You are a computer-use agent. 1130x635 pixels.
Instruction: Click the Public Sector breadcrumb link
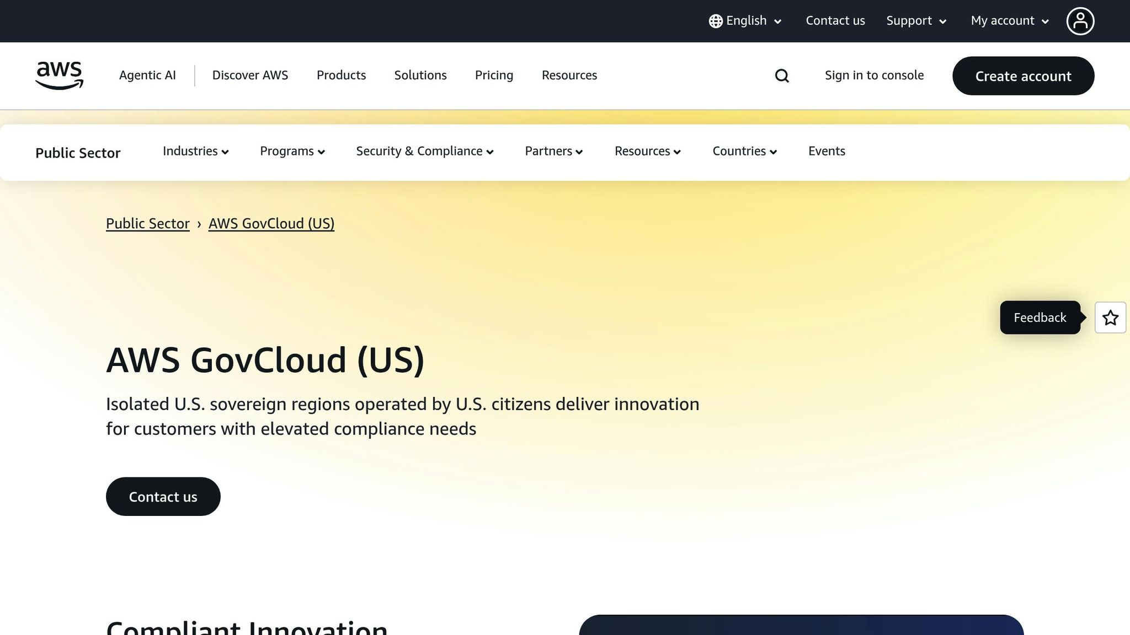pos(147,224)
